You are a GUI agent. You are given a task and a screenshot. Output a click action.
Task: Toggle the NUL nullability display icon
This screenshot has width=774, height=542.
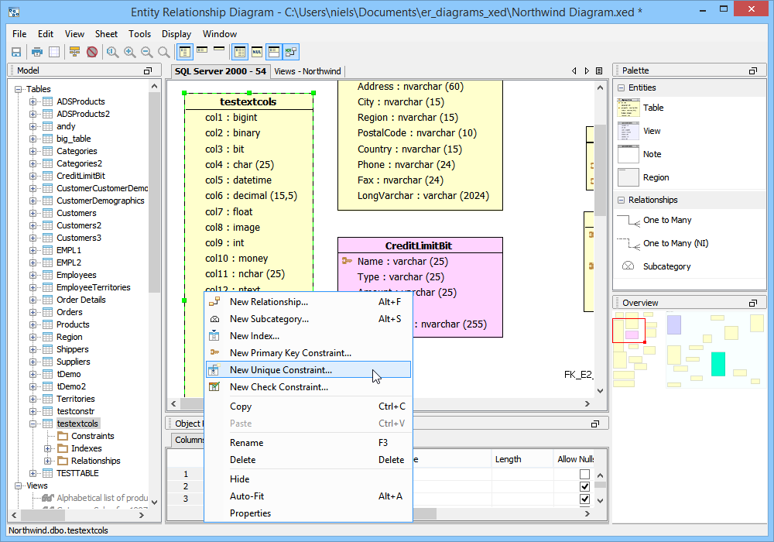[x=257, y=52]
